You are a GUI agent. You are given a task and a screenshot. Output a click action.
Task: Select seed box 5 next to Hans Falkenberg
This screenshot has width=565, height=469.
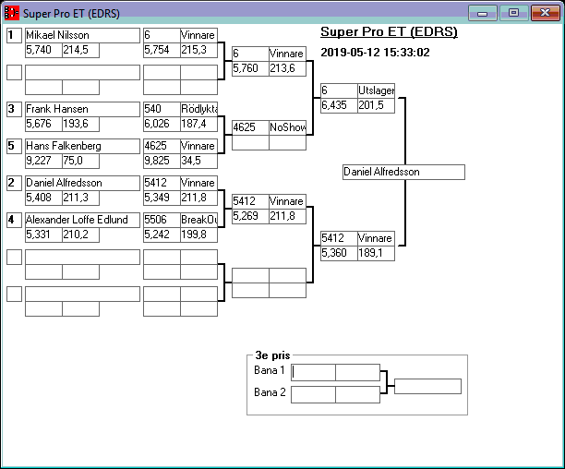14,146
